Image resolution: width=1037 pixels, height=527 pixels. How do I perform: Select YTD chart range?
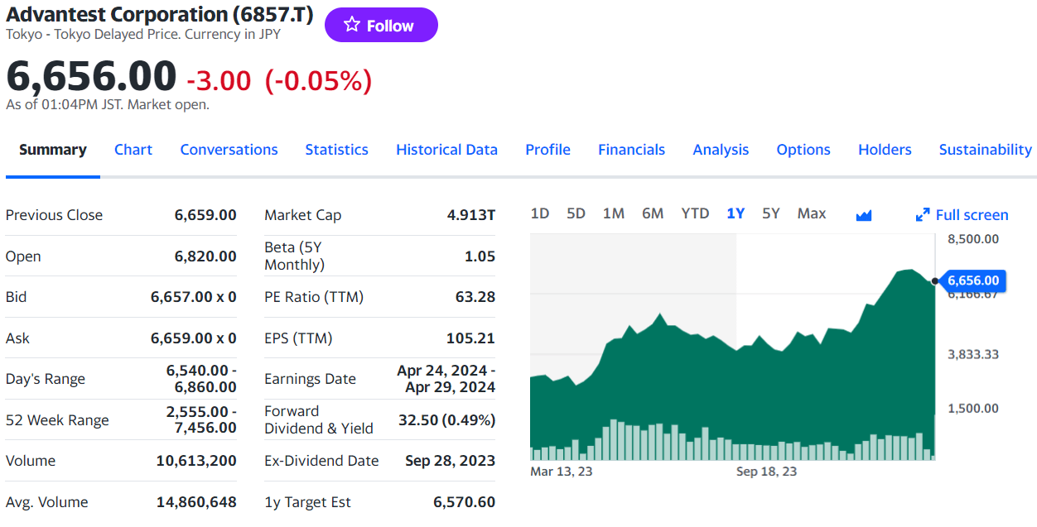point(695,213)
